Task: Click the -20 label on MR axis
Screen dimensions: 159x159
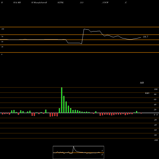Action: click(x=155, y=120)
